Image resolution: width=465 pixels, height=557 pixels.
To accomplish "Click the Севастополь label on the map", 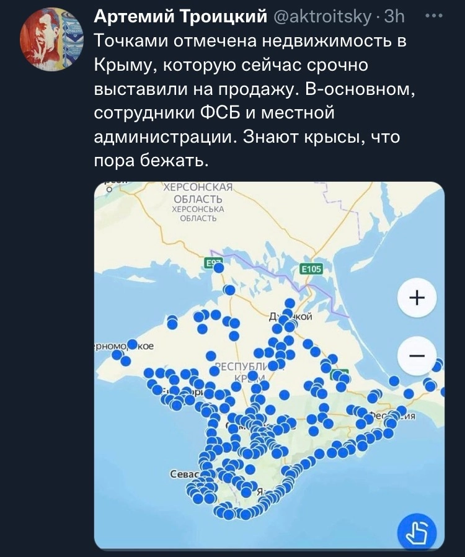I will [183, 474].
